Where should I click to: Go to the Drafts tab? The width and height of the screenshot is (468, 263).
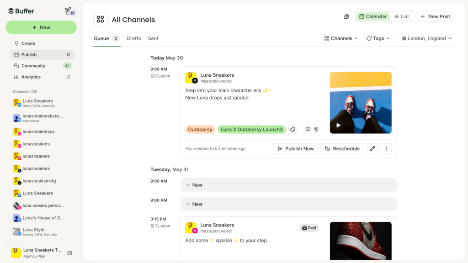point(134,38)
